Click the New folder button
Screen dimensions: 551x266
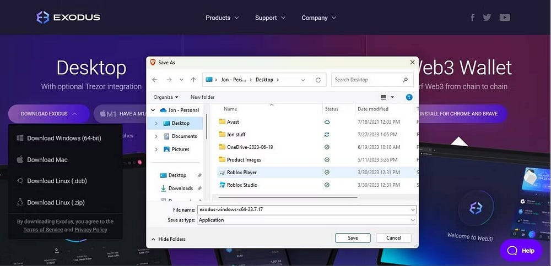(202, 97)
